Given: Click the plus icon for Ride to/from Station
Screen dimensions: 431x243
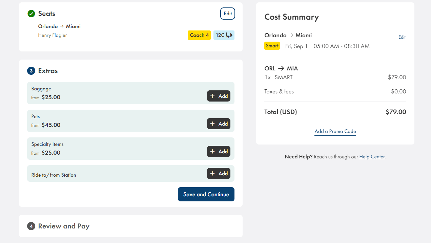Looking at the screenshot, I should point(213,173).
